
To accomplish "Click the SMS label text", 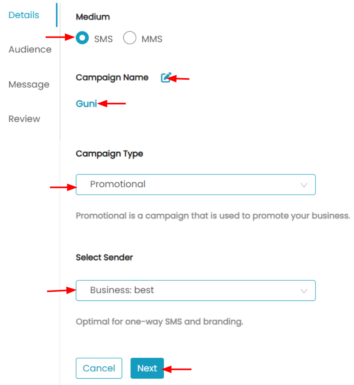I will [x=103, y=39].
